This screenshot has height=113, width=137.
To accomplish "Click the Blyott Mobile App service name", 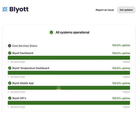I will tap(23, 83).
